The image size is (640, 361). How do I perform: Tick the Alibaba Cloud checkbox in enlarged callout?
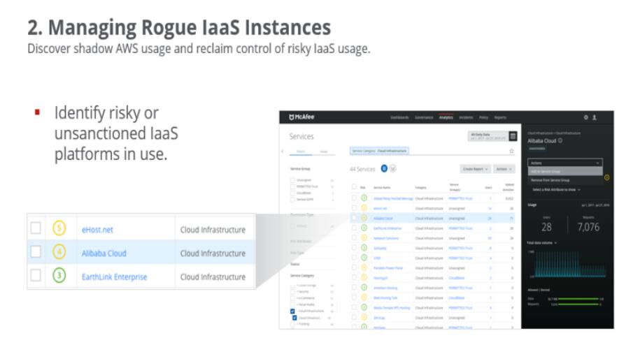click(x=36, y=252)
